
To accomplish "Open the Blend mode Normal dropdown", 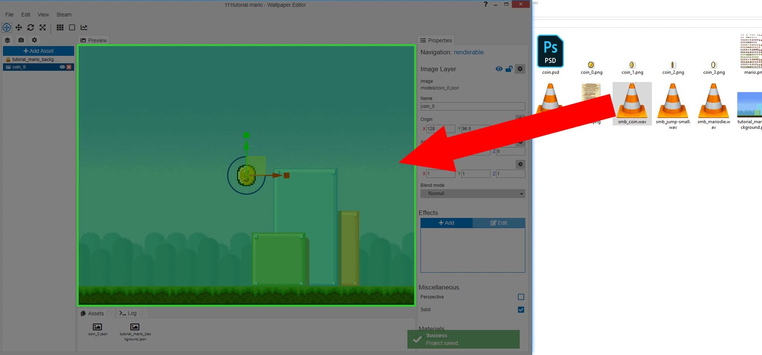I will click(473, 194).
